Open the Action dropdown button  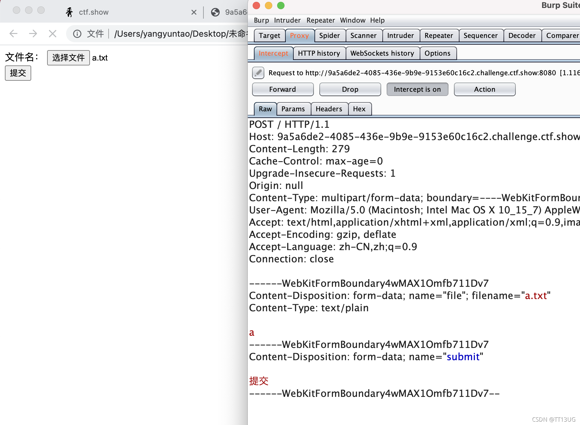[485, 89]
